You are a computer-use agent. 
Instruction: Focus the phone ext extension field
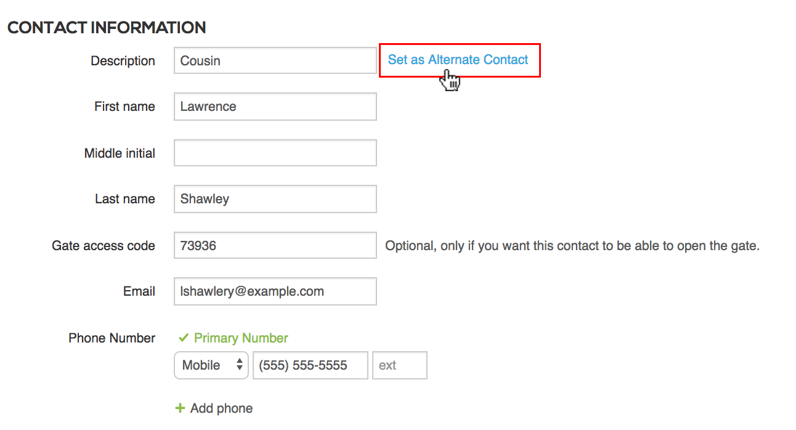(x=399, y=365)
